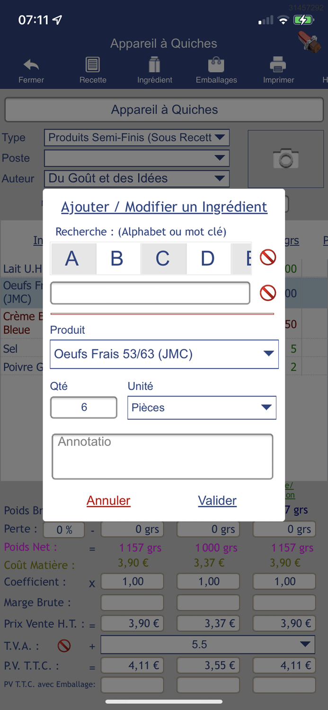The image size is (328, 710).
Task: Tap the tool icon in top right corner
Action: coord(310,43)
